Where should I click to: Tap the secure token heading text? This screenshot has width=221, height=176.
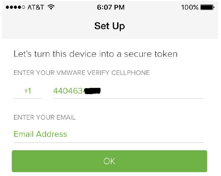coord(95,54)
